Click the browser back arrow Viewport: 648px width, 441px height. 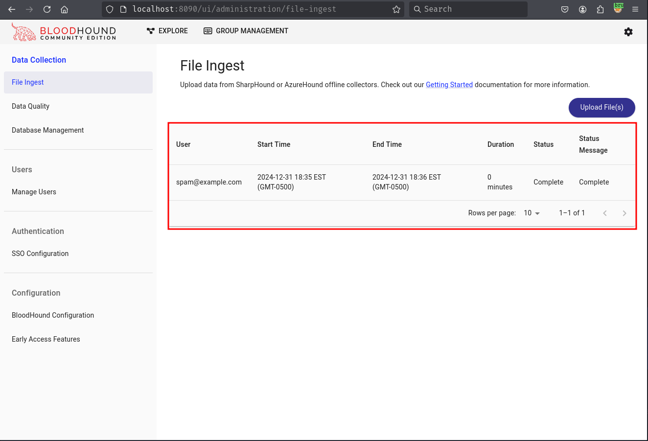click(12, 9)
